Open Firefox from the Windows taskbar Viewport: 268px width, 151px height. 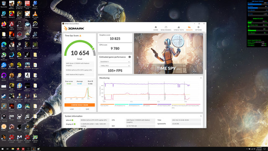click(18, 149)
